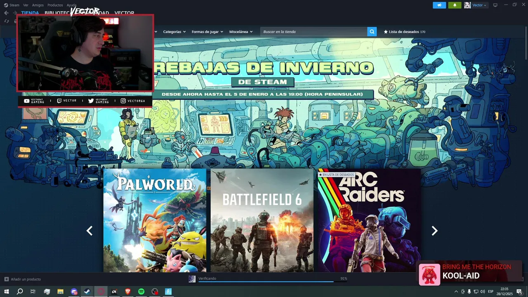The height and width of the screenshot is (297, 528).
Task: Expand the Categorías dropdown
Action: coord(174,32)
